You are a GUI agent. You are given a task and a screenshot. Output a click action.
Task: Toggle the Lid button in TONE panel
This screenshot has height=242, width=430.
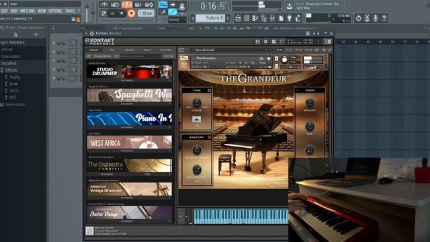point(196,120)
